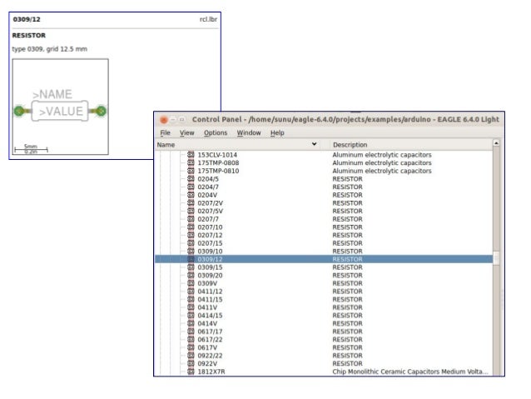Screen dimensions: 531x399
Task: Click the package icon for 0204/5
Action: click(x=191, y=178)
